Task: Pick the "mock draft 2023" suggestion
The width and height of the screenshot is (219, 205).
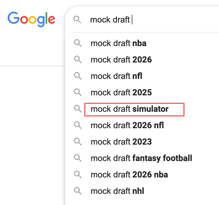Action: tap(121, 142)
